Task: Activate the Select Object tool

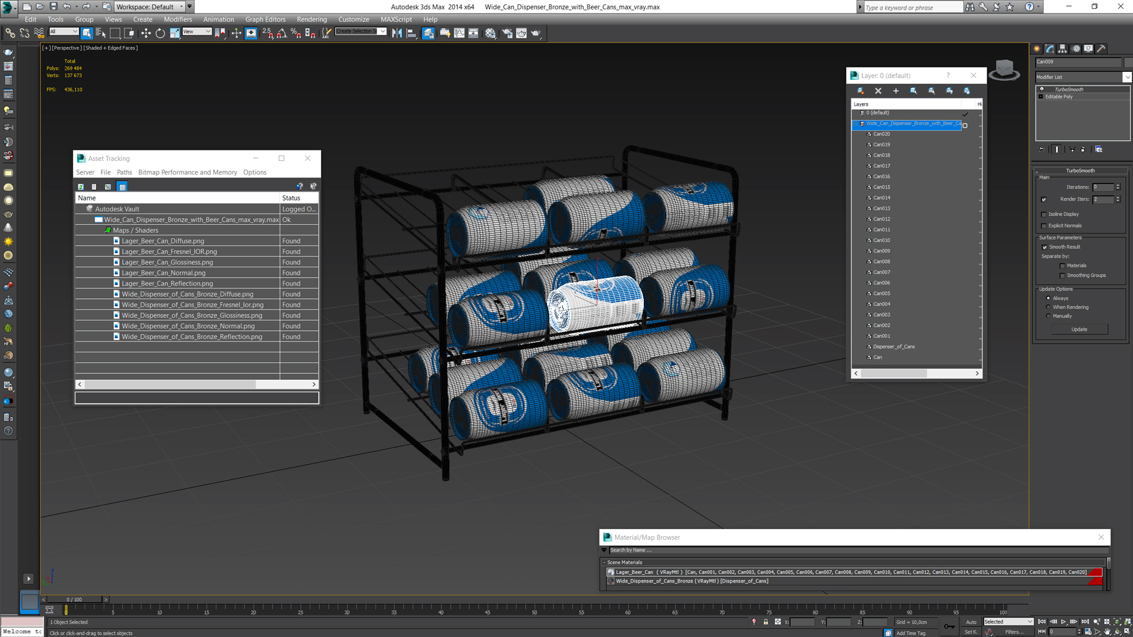Action: click(x=87, y=33)
